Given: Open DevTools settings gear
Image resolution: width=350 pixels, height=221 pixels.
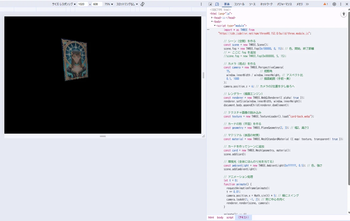Looking at the screenshot, I should [334, 4].
